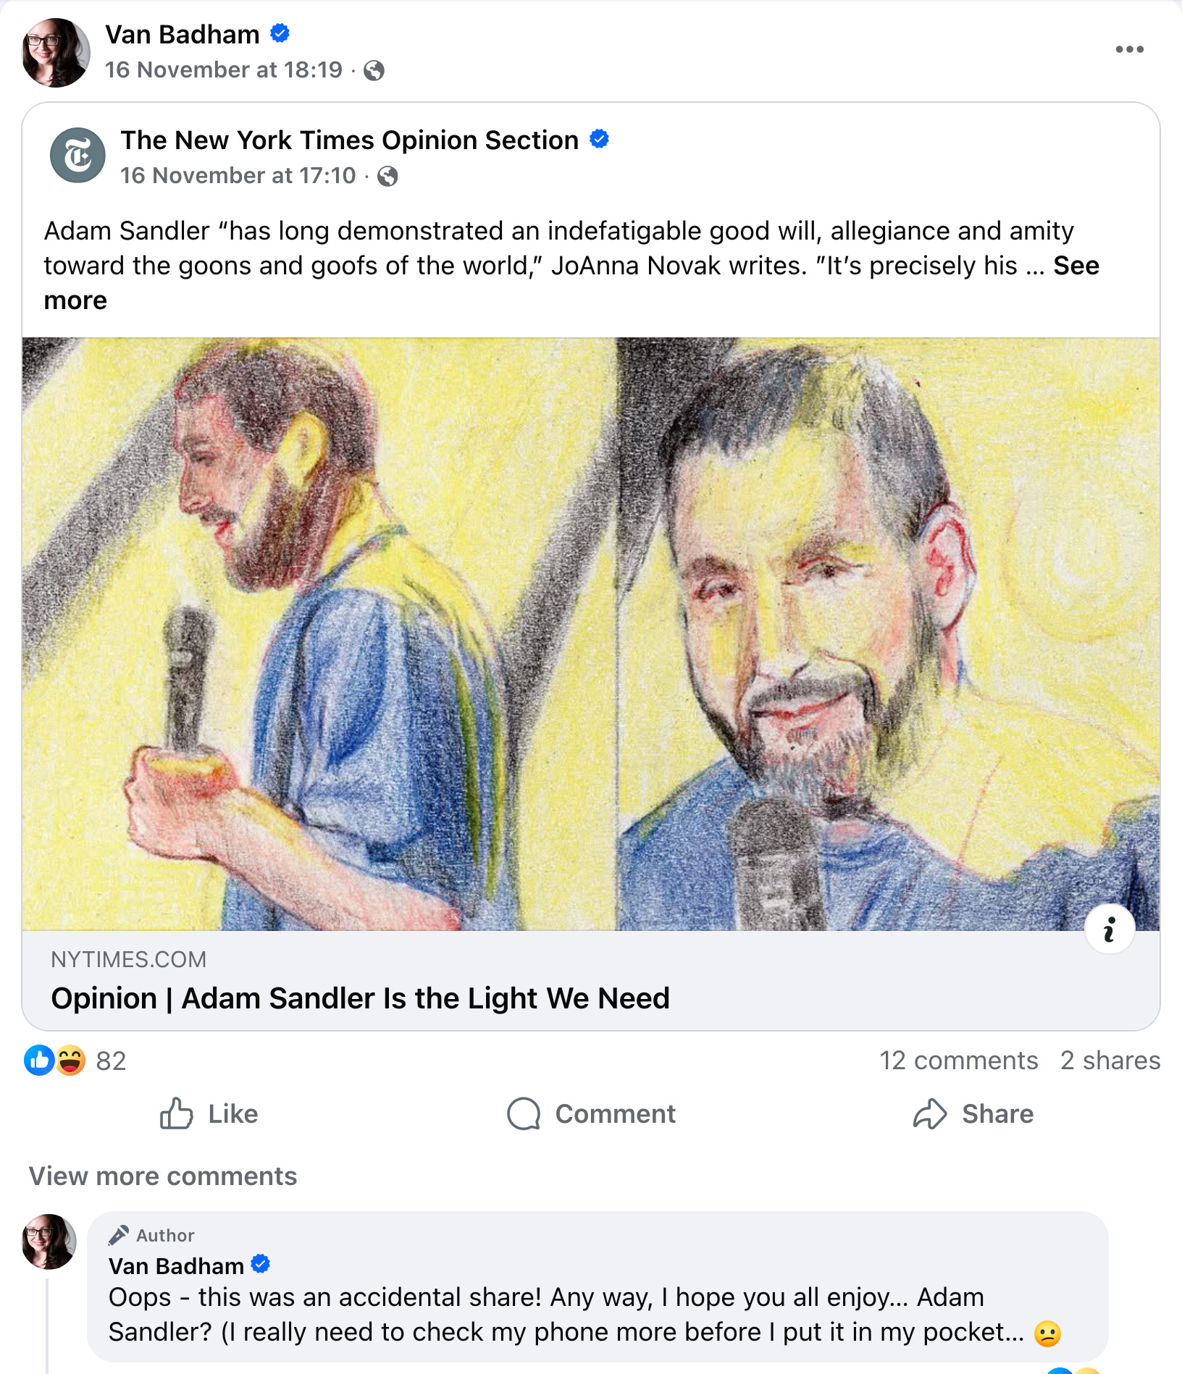View the 2 shares list
The image size is (1182, 1374).
1110,1061
